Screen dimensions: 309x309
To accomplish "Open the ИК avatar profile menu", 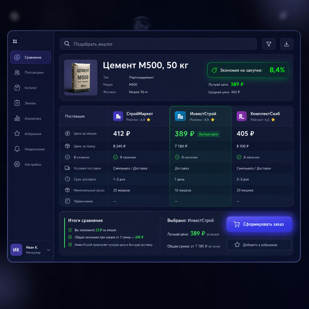I will 16,250.
